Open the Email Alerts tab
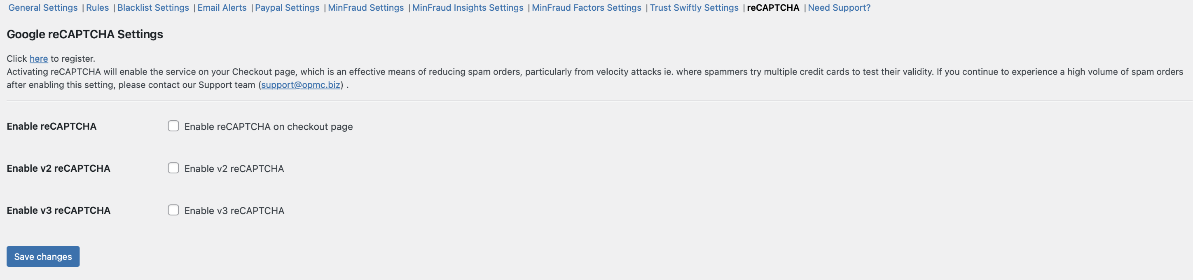This screenshot has height=280, width=1193. tap(222, 8)
